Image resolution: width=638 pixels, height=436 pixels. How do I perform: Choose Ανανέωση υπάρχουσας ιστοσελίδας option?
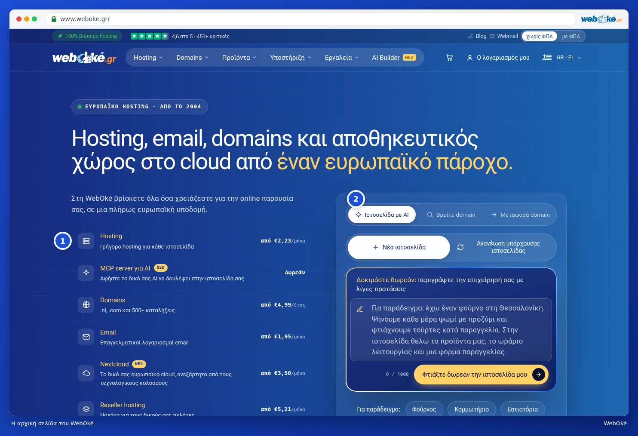(503, 247)
